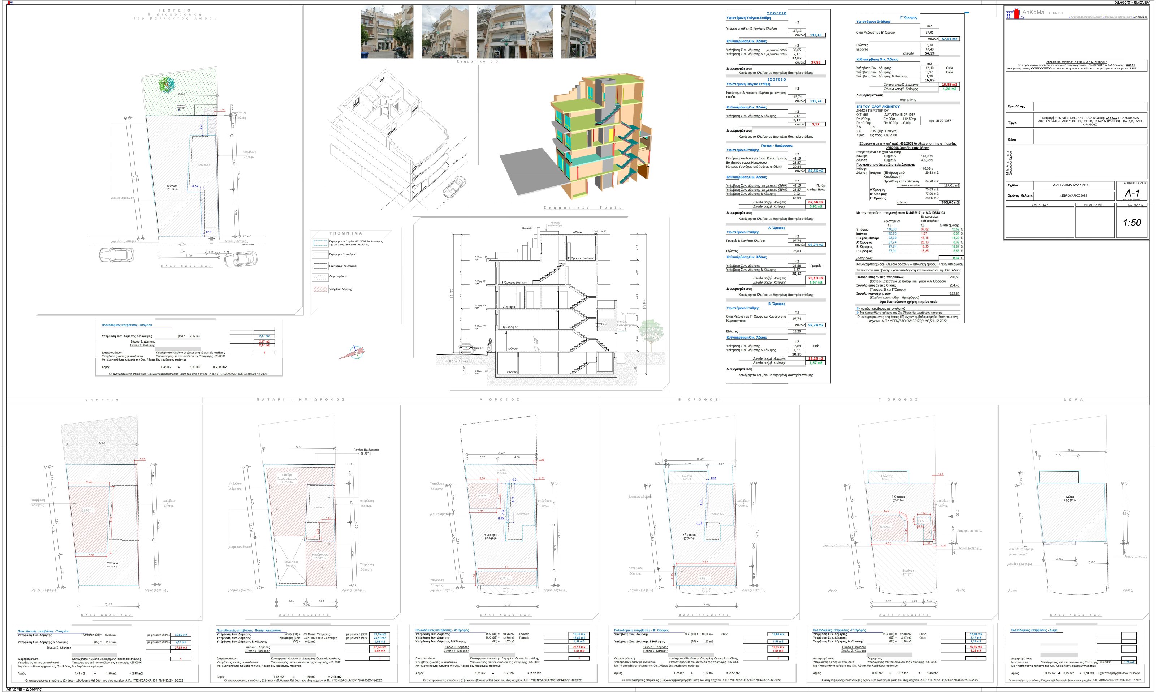Click the 1:50 scale box

1132,223
